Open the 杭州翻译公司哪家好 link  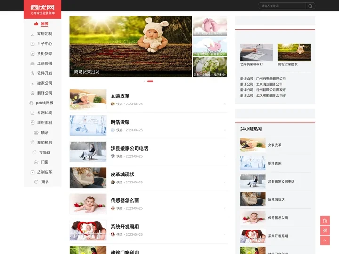coord(271,90)
